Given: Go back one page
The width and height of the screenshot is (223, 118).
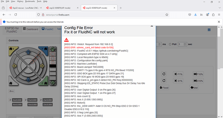Looking at the screenshot, I should pos(4,15).
